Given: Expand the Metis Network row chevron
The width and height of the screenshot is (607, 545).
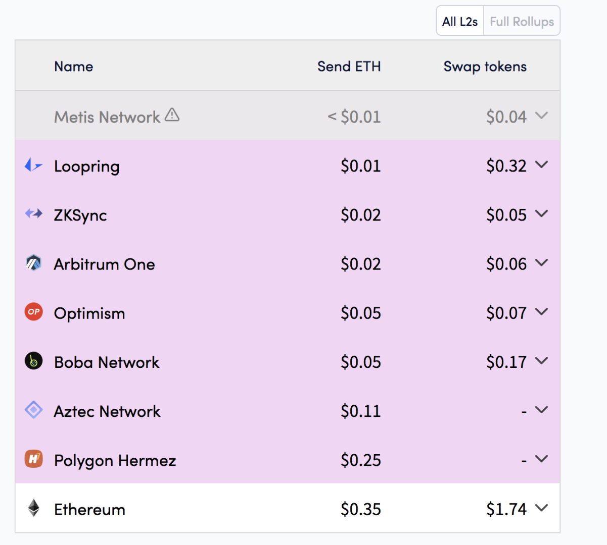Looking at the screenshot, I should (541, 116).
